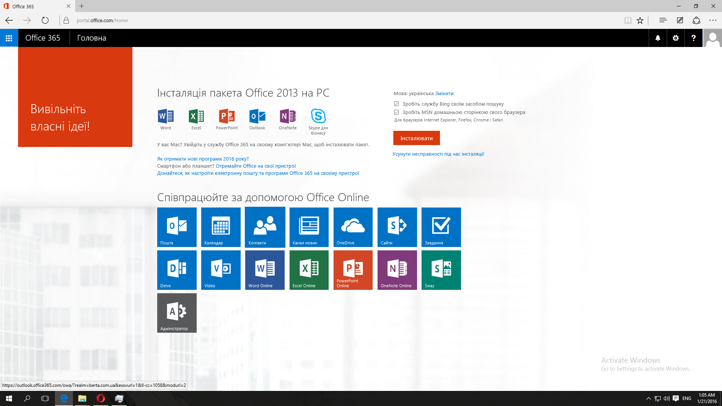Open Excel Online tile
The width and height of the screenshot is (722, 406).
[x=309, y=270]
